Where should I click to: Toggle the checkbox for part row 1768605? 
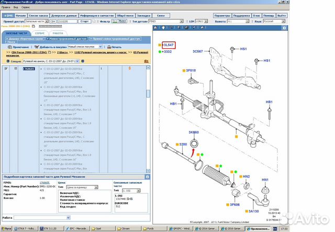(x=6, y=69)
